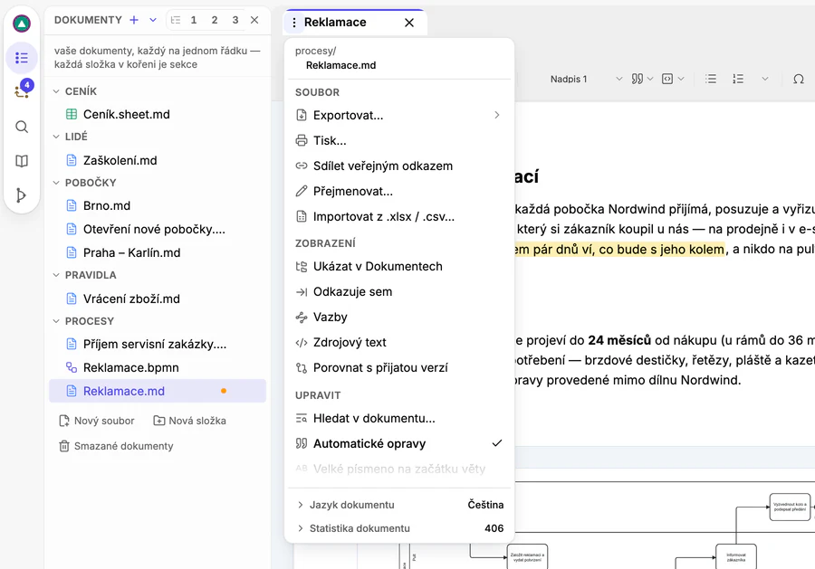815x569 pixels.
Task: Open the book icon in sidebar
Action: (x=22, y=161)
